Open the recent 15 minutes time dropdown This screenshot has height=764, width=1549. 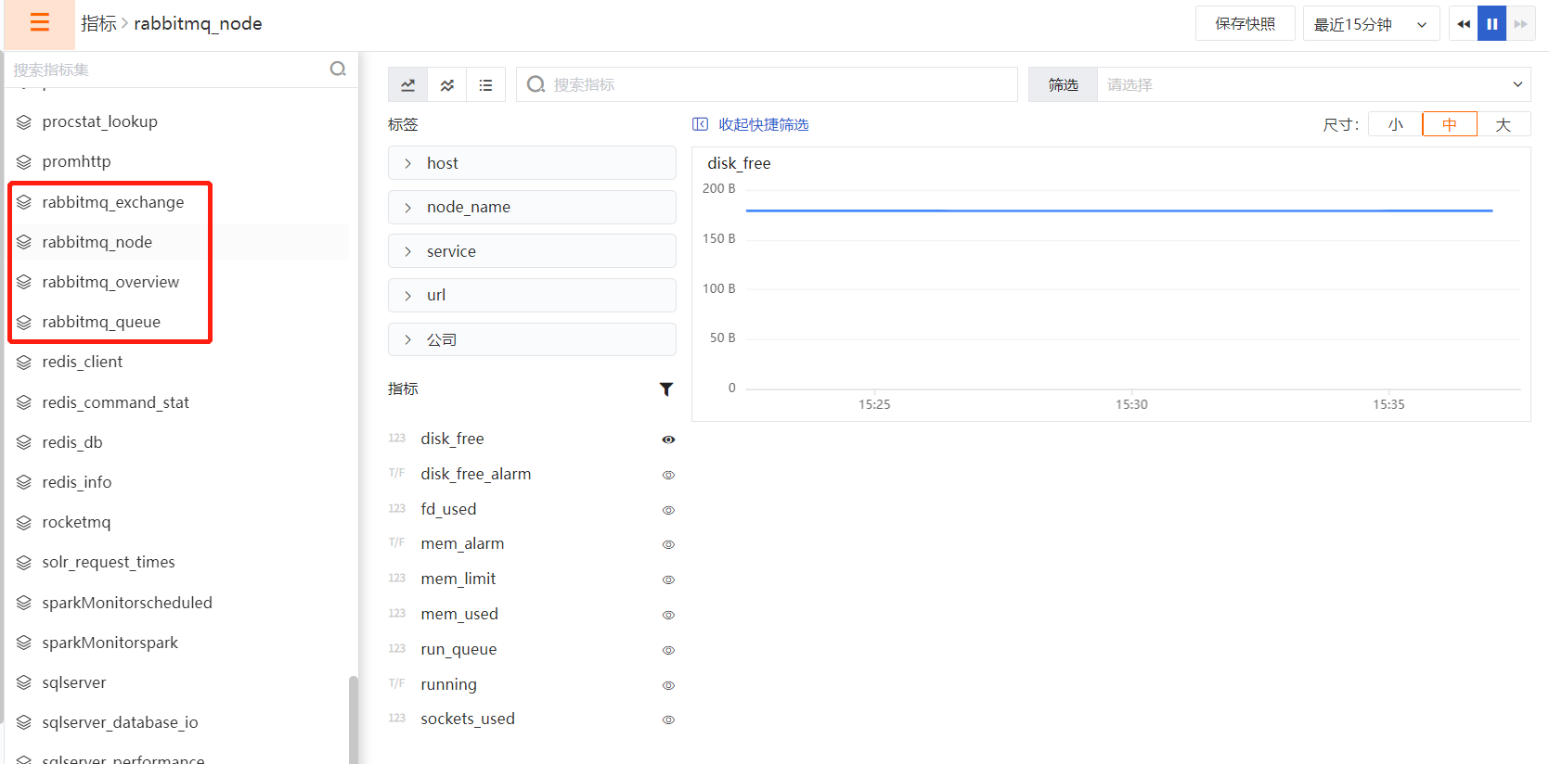[x=1370, y=24]
